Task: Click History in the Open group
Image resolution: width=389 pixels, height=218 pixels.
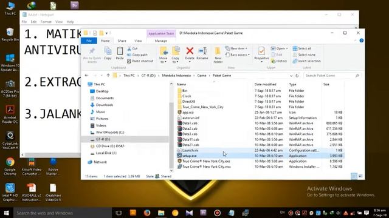Action: click(279, 61)
